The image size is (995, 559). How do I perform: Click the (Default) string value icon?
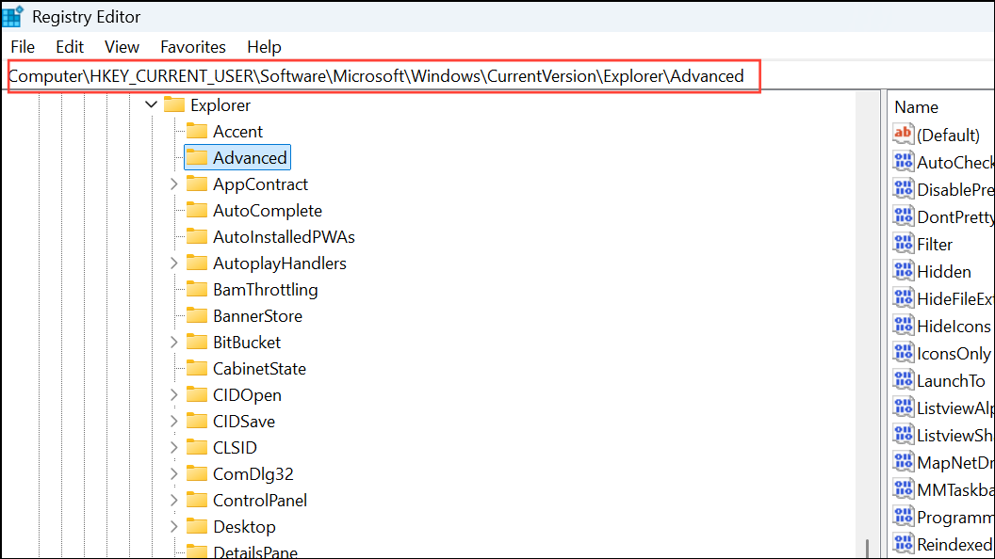tap(902, 135)
